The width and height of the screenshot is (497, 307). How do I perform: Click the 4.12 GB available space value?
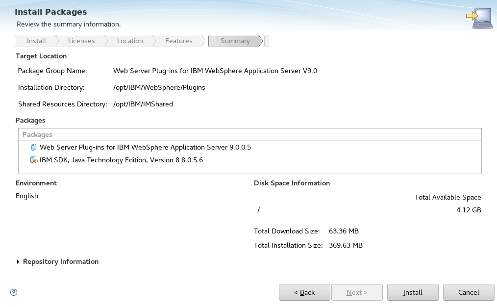pos(469,210)
